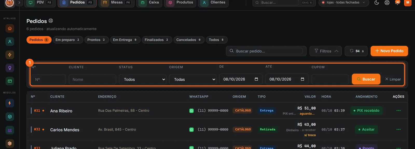Open the M user avatar menu
The height and width of the screenshot is (149, 415).
(408, 3)
